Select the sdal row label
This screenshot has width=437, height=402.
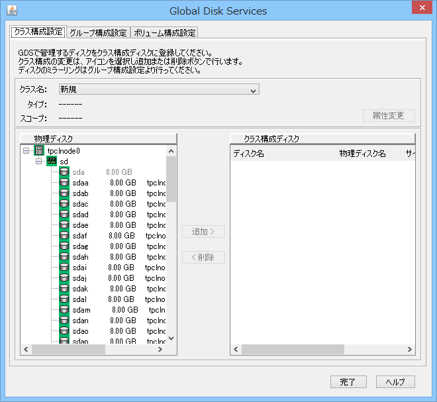tap(79, 299)
